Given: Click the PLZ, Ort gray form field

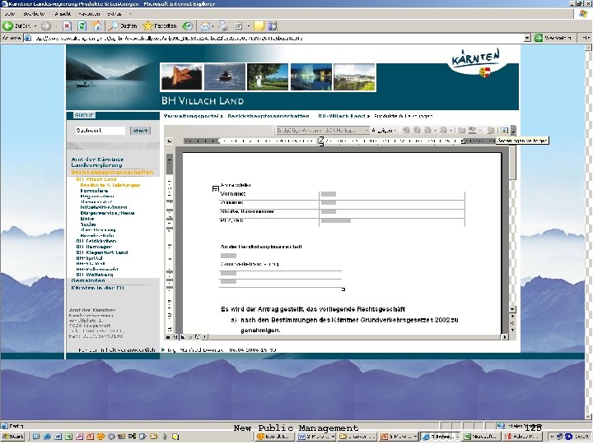Looking at the screenshot, I should pyautogui.click(x=335, y=220).
